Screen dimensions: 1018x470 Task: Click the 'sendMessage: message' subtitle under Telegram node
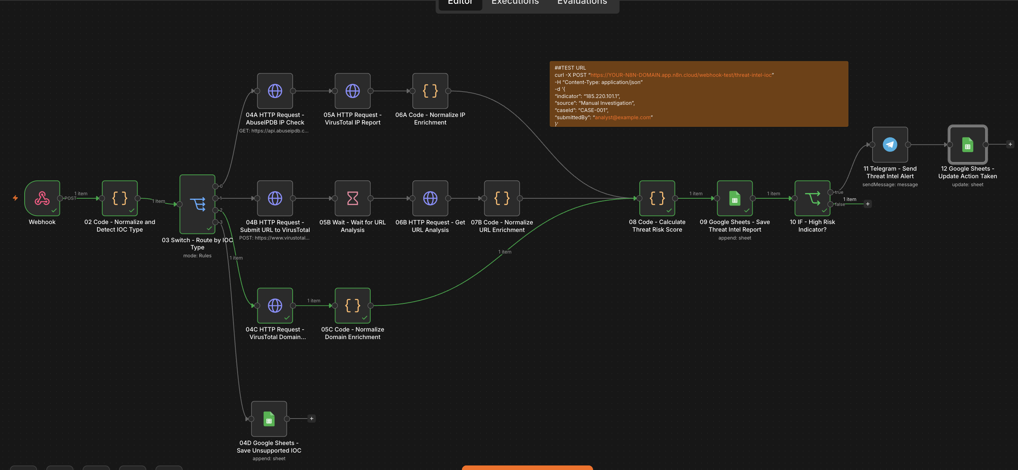click(890, 185)
